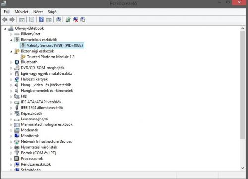Collapse the Biometrikus eszközök category arrow

click(x=11, y=40)
